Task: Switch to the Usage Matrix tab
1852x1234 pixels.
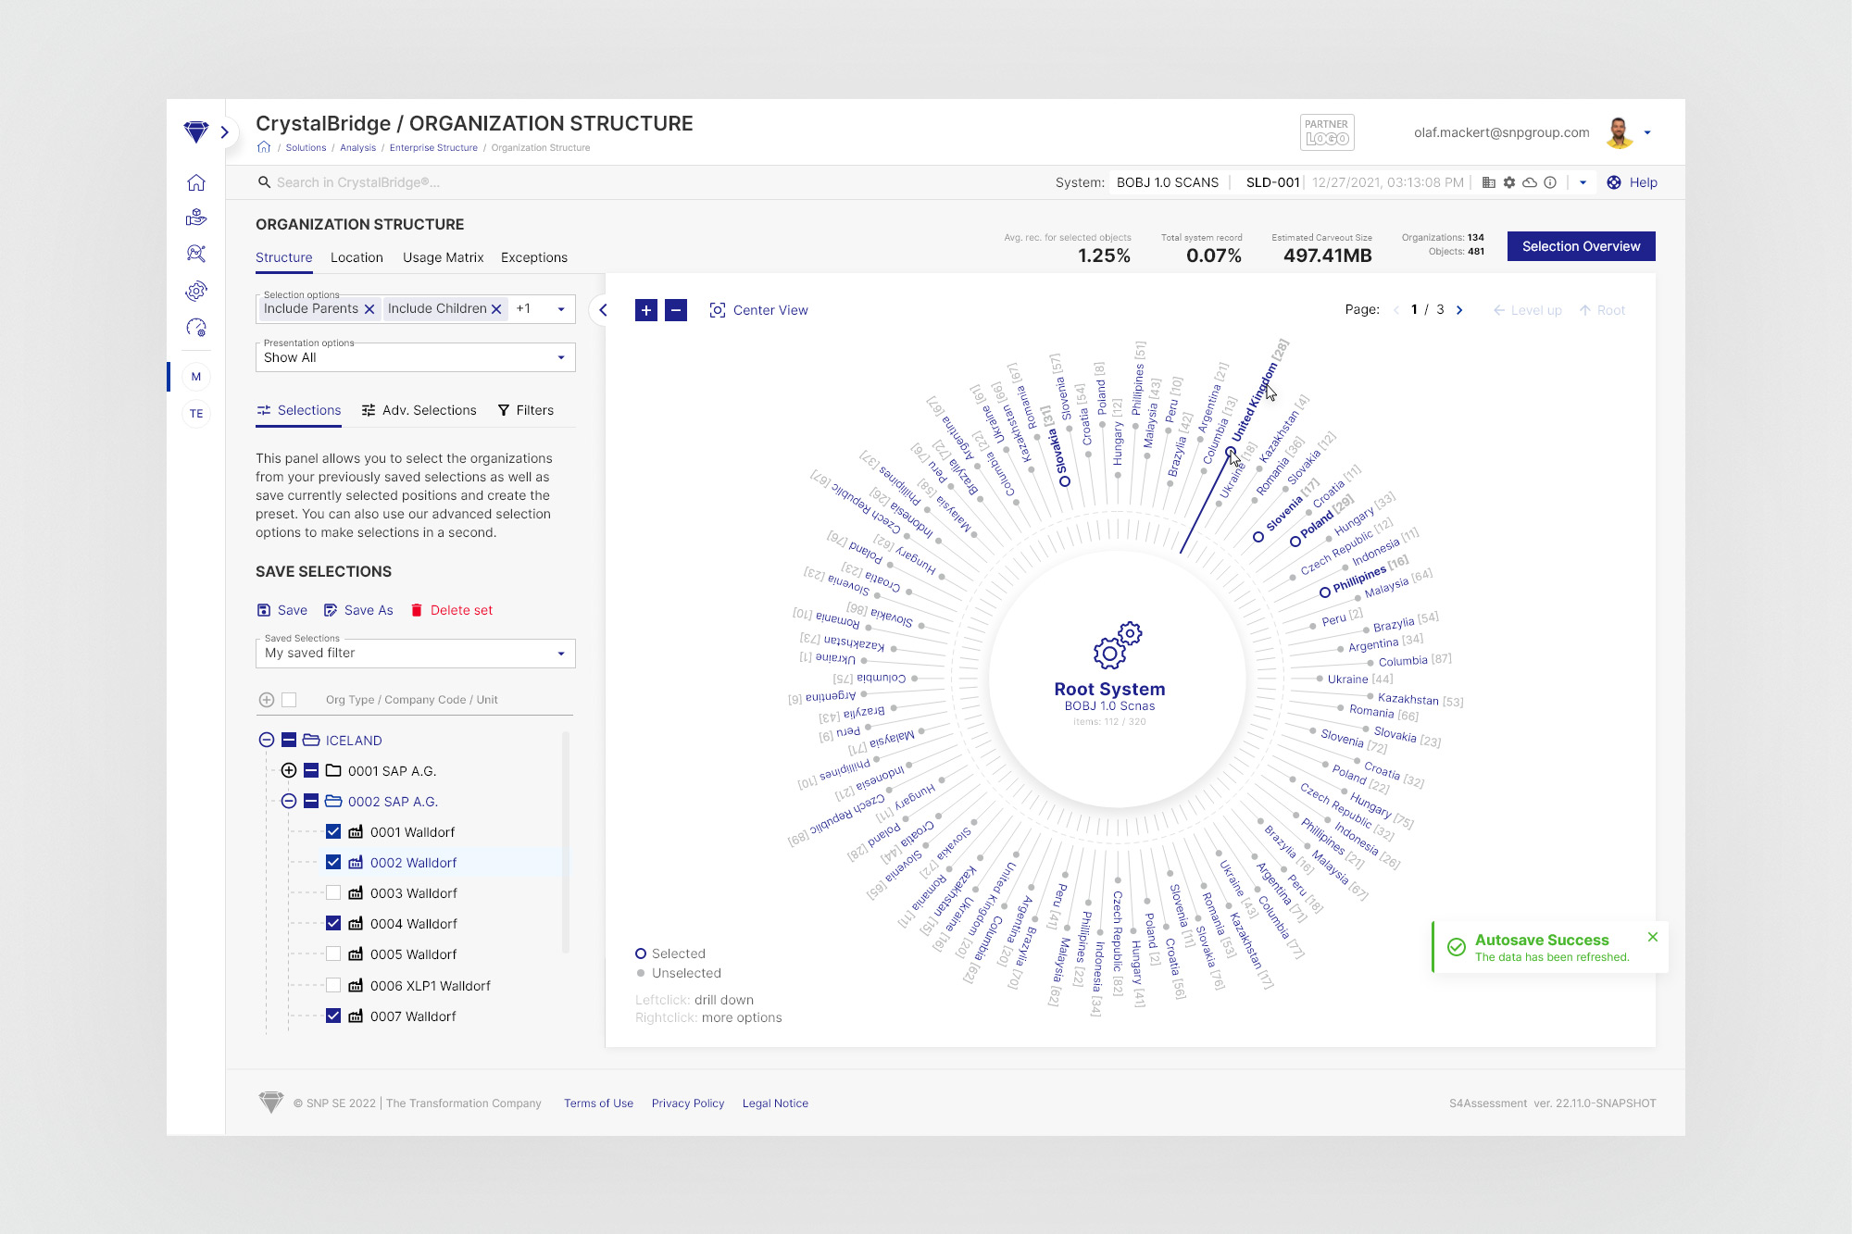Action: point(443,257)
